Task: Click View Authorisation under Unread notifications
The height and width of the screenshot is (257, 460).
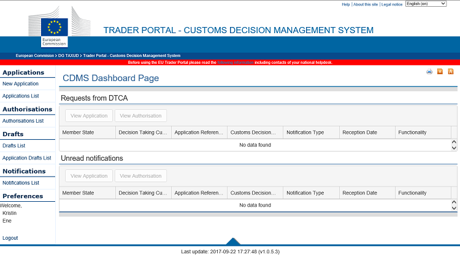Action: point(140,176)
